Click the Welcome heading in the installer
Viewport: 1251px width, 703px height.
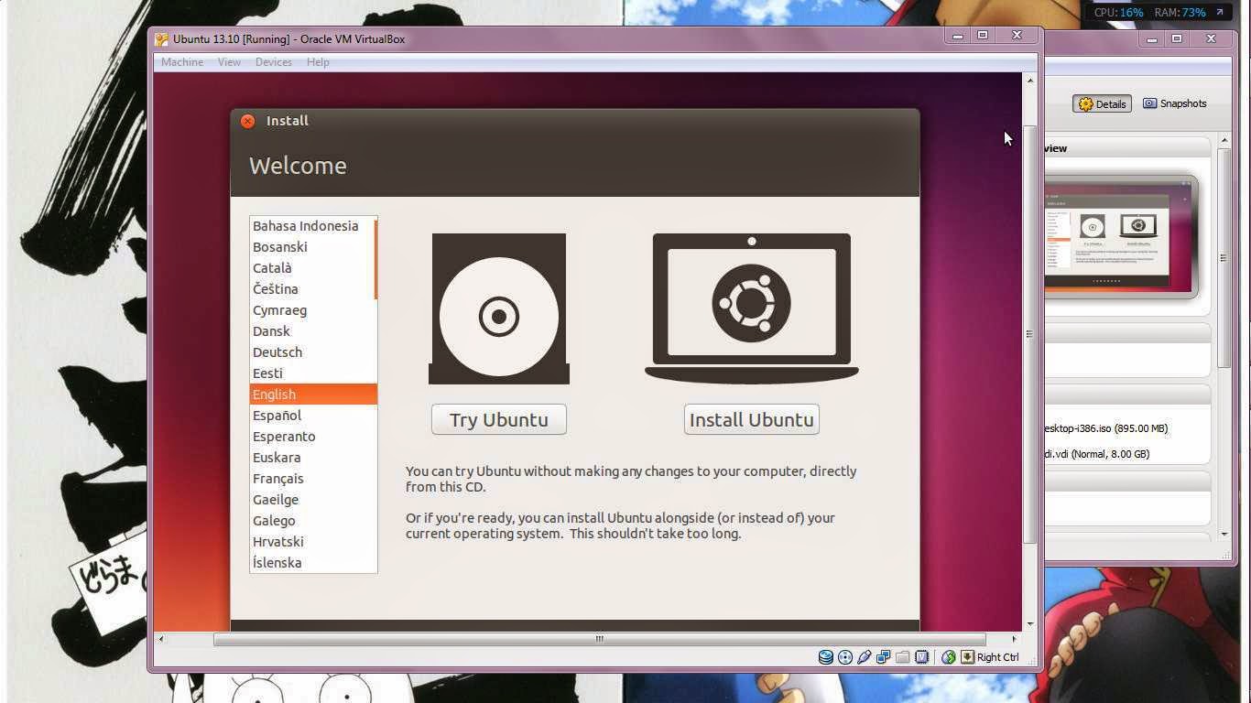(x=298, y=166)
